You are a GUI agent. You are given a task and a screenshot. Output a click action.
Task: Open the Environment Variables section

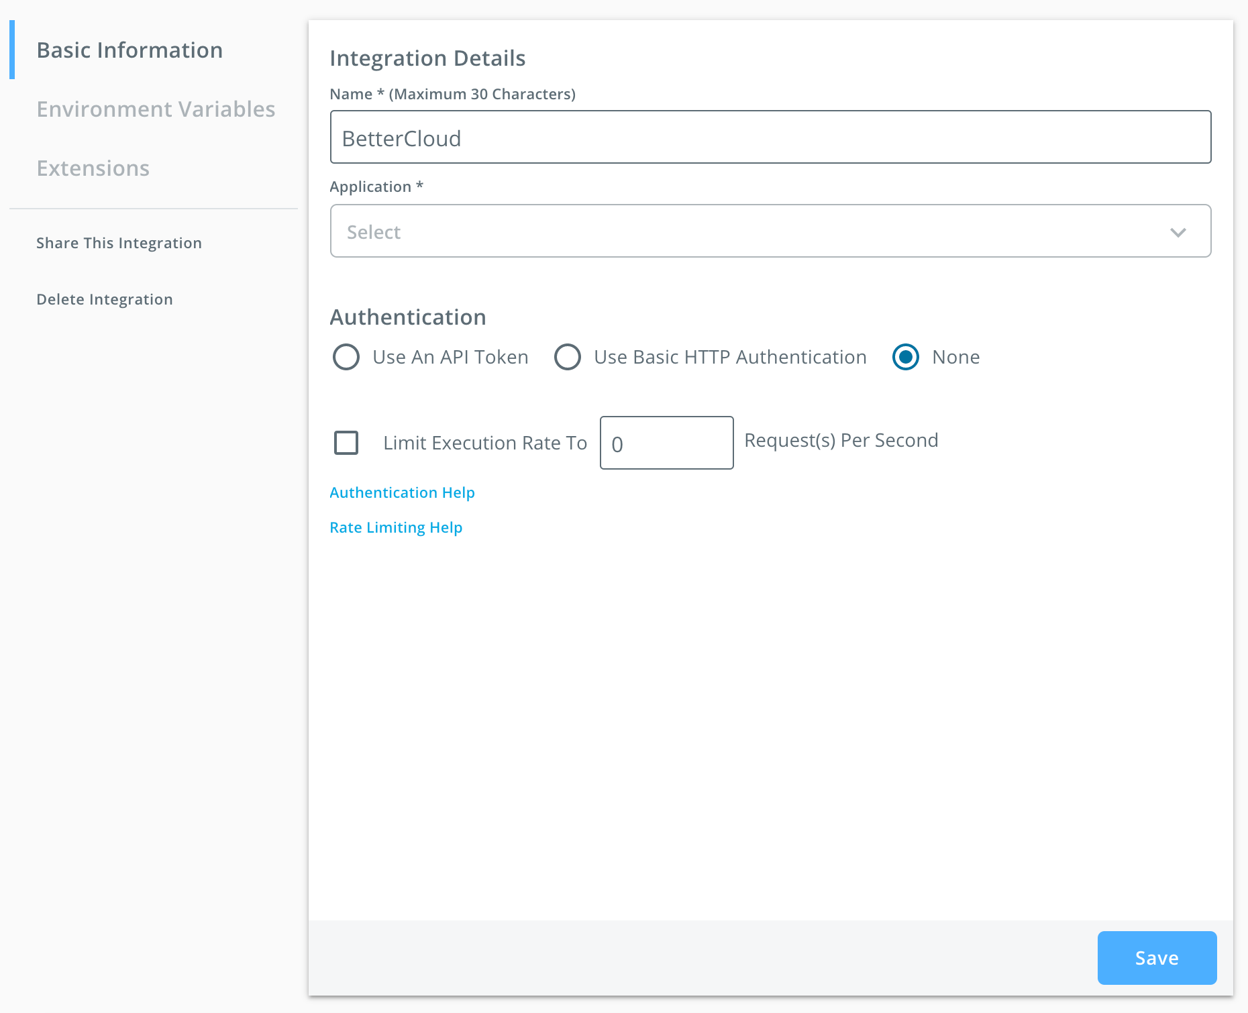point(156,109)
